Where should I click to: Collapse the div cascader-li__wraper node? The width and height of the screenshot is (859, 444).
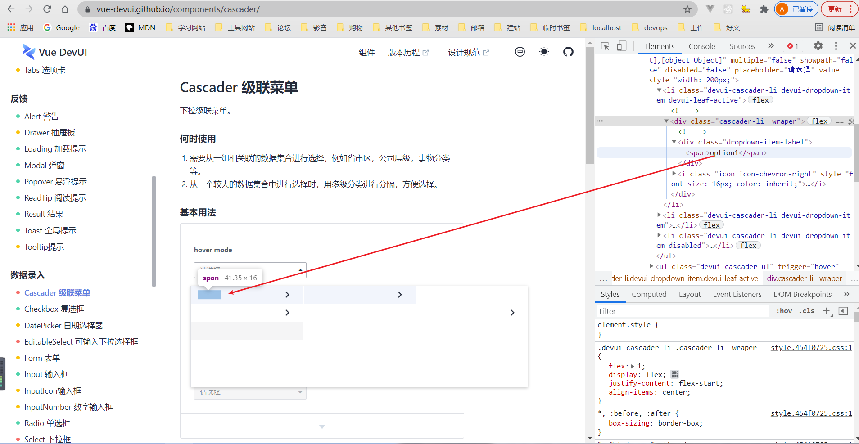click(x=666, y=121)
